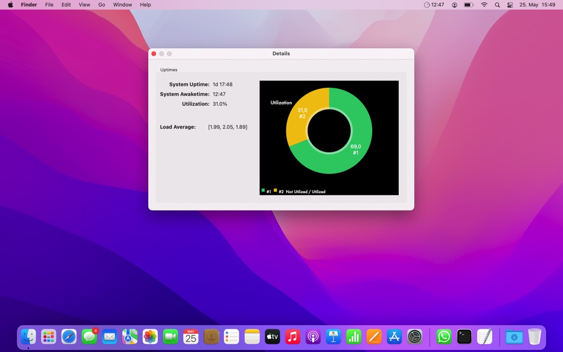563x352 pixels.
Task: Open Calendar showing May 25 from the Dock
Action: (191, 337)
